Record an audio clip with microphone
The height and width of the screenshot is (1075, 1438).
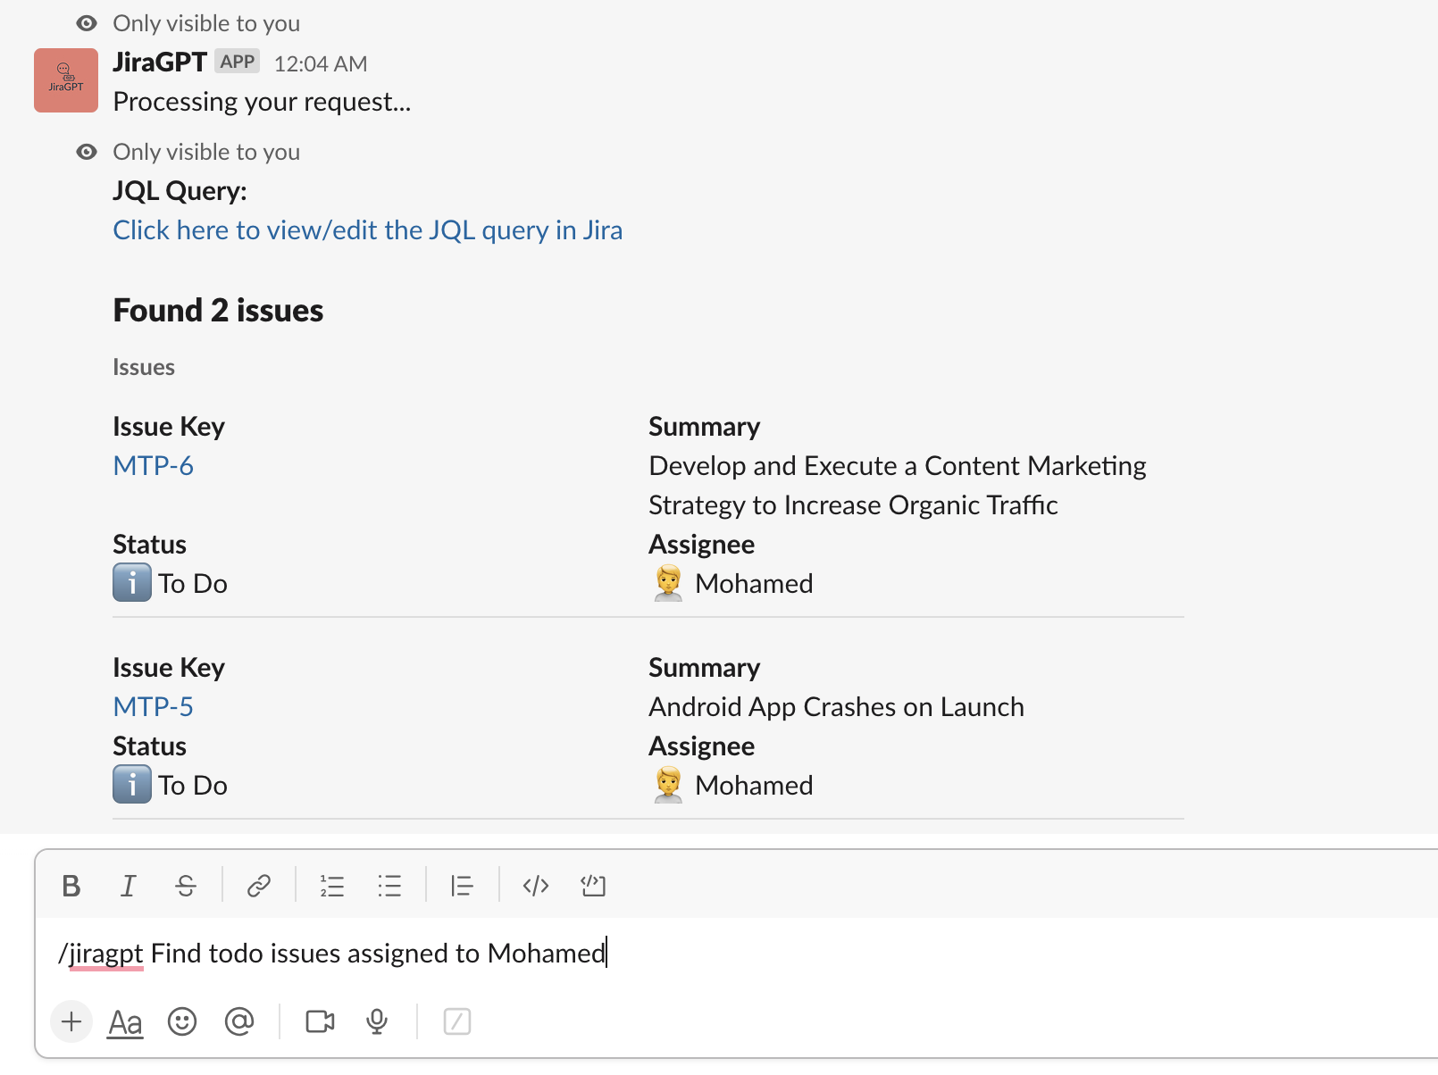(x=377, y=1021)
